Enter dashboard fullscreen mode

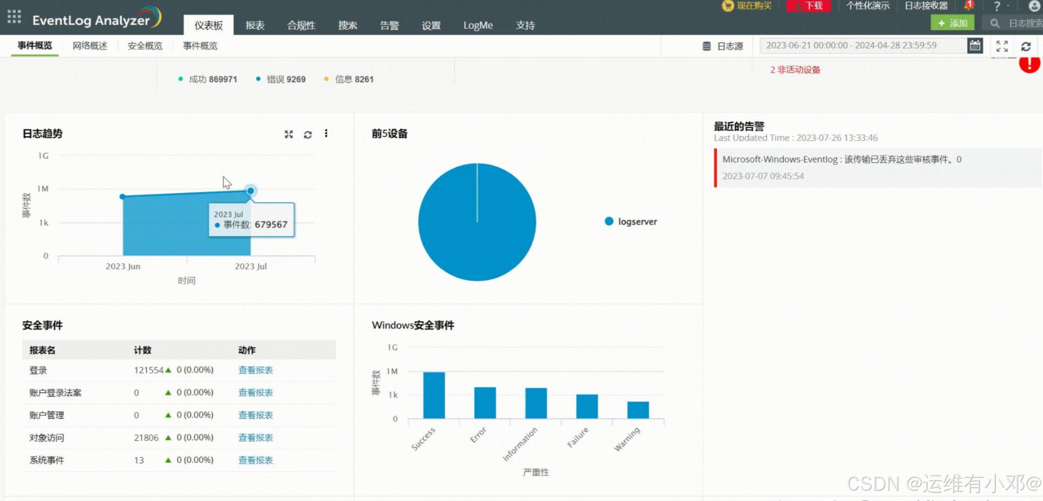(1002, 46)
